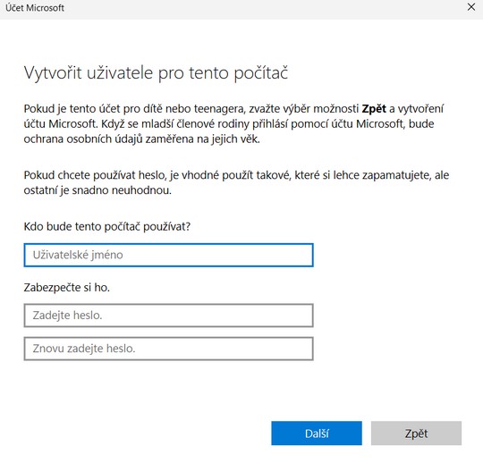Click the Účet Microsoft window title

[x=35, y=8]
